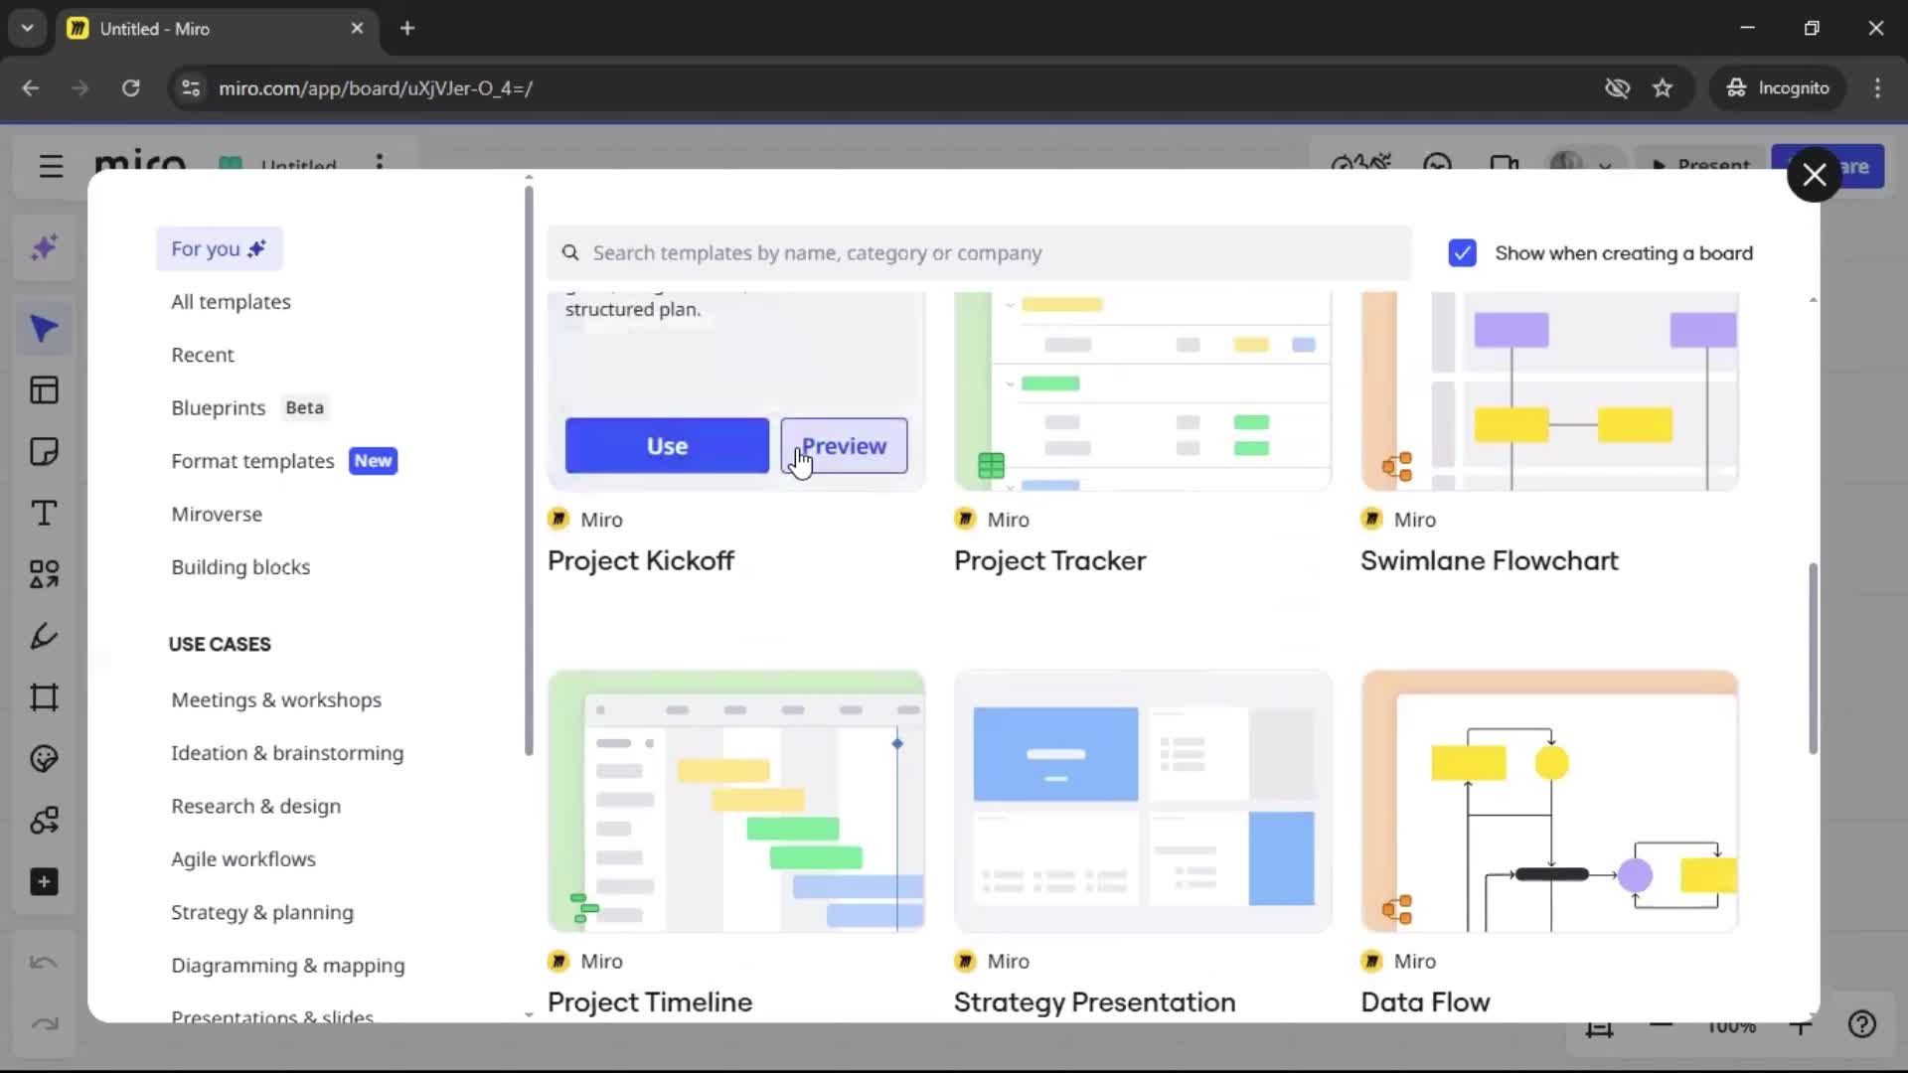Open the stickers and emoji tool

(x=44, y=759)
